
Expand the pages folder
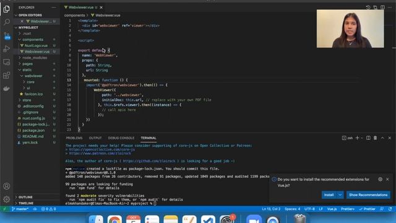27,64
